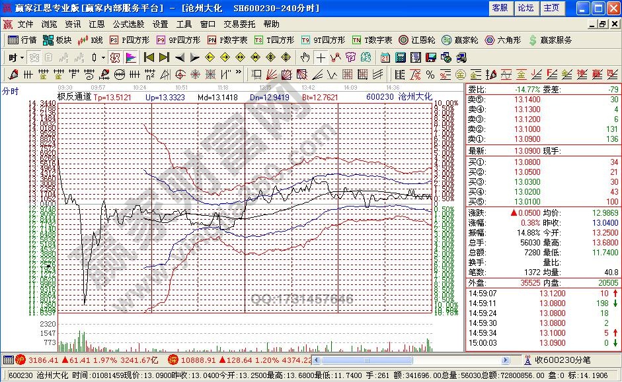Expand the hidden toolbar items chevron
Image resolution: width=622 pixels, height=382 pixels.
point(238,74)
